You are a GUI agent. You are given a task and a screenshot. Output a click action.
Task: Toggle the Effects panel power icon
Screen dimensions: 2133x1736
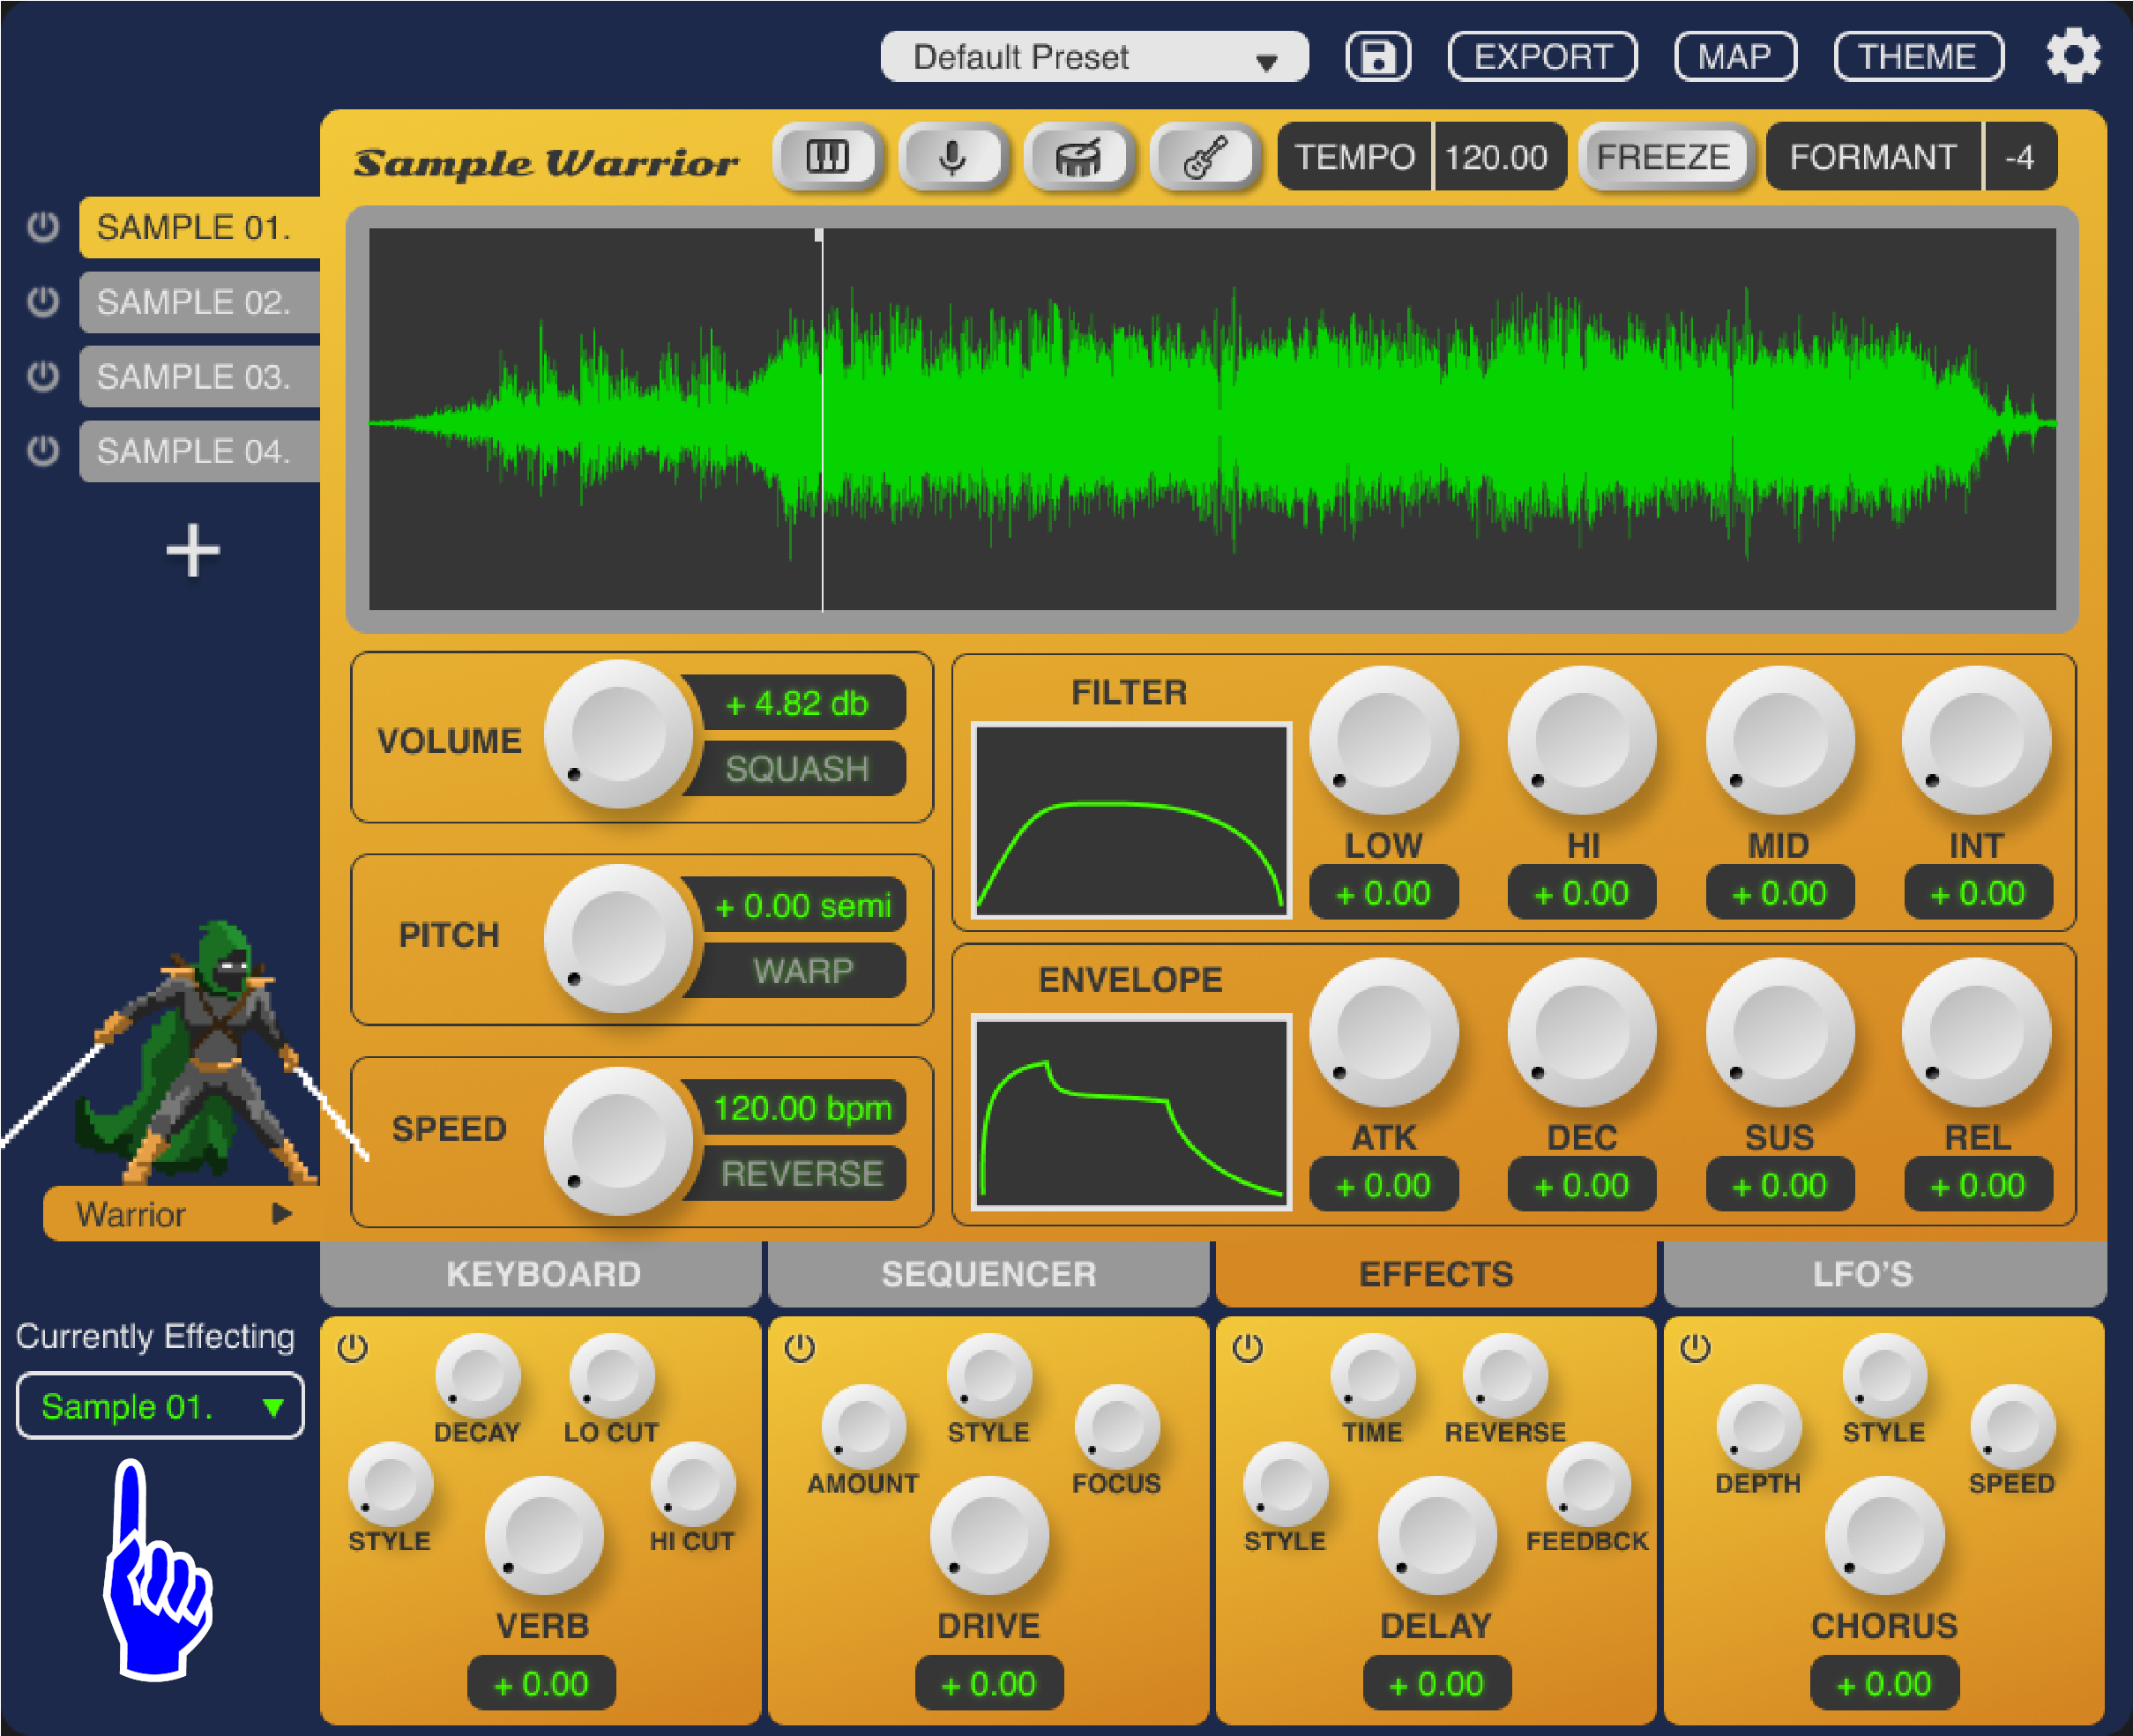[1248, 1348]
